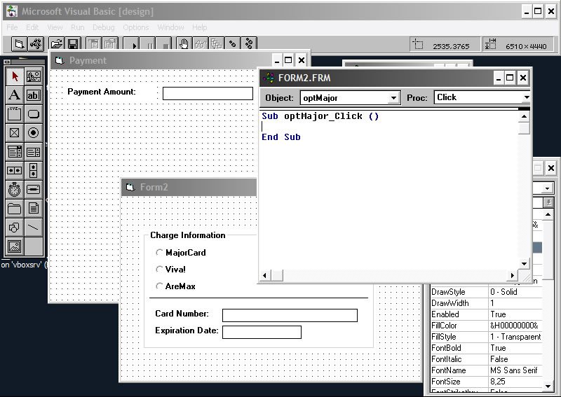Click the Instant Watch glasses icon

tap(201, 44)
